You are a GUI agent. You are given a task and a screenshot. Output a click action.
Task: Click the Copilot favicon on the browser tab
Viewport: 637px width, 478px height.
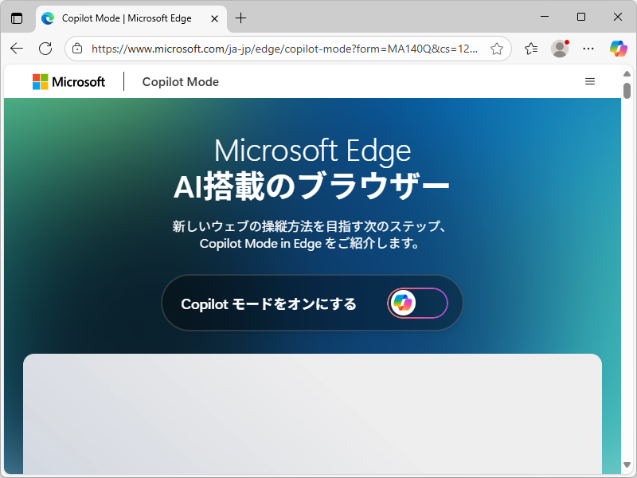click(x=49, y=18)
